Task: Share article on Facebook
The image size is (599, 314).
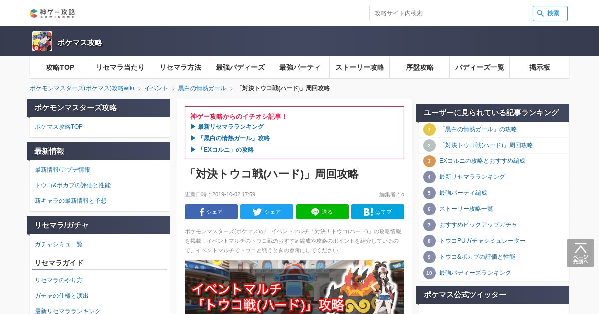Action: point(211,212)
